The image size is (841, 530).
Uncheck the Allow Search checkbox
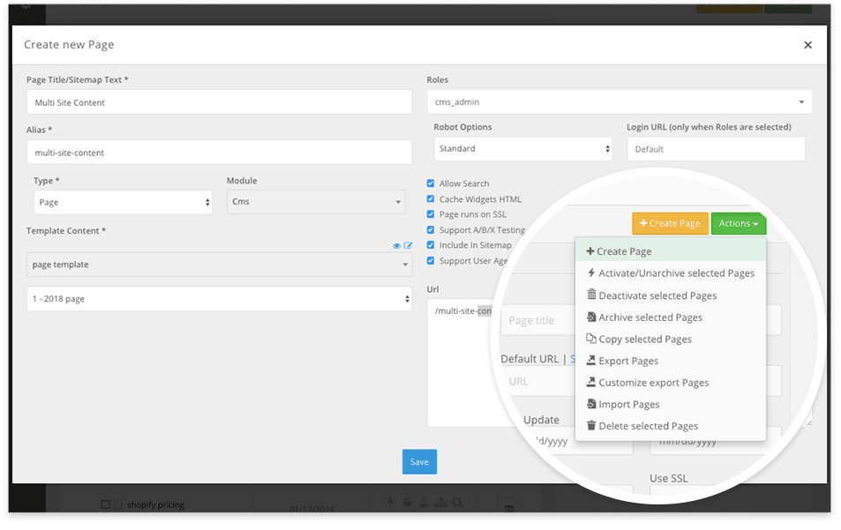coord(431,183)
